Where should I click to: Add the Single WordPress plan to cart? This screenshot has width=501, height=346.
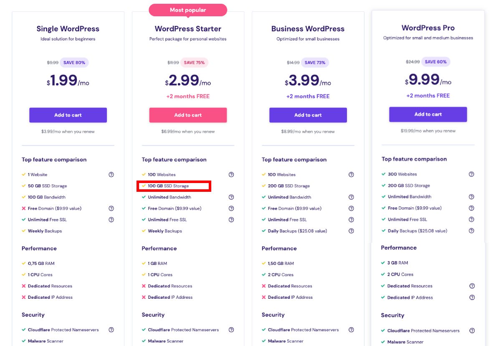tap(68, 115)
